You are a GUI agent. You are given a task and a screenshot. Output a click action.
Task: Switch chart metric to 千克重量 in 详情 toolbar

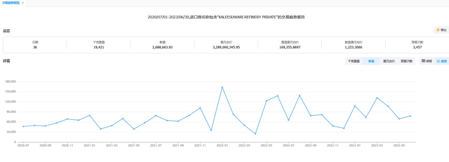tap(354, 61)
